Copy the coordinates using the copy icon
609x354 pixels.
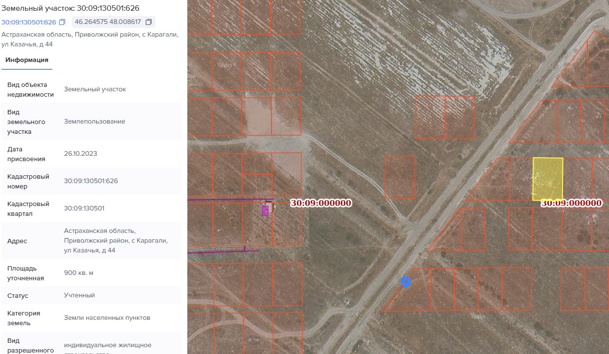point(149,22)
